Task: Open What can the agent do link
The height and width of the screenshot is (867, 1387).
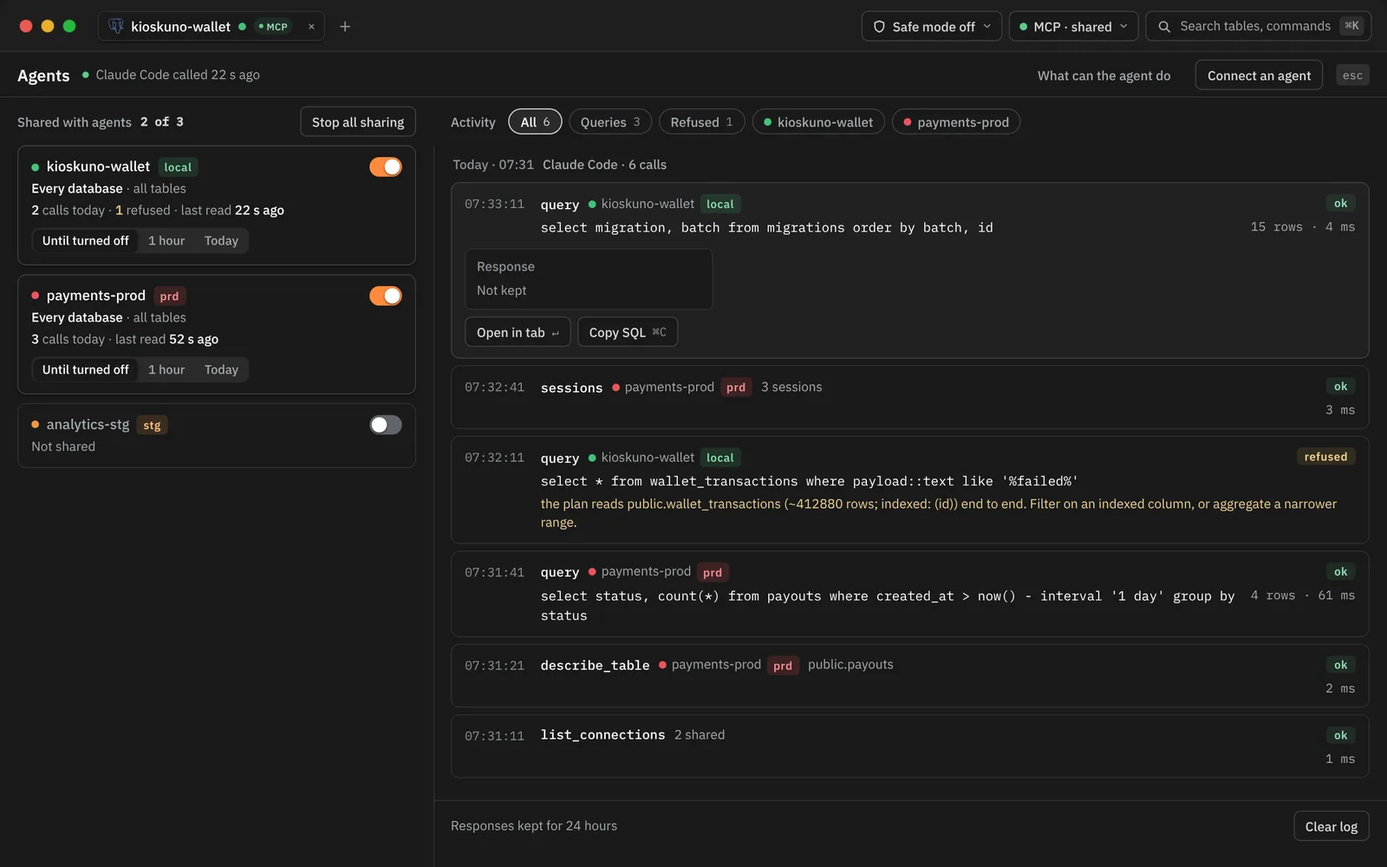Action: point(1104,75)
